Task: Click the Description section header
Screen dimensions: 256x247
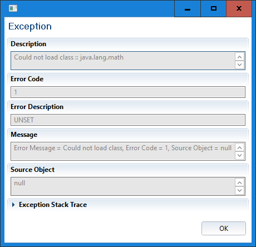Action: pos(28,44)
